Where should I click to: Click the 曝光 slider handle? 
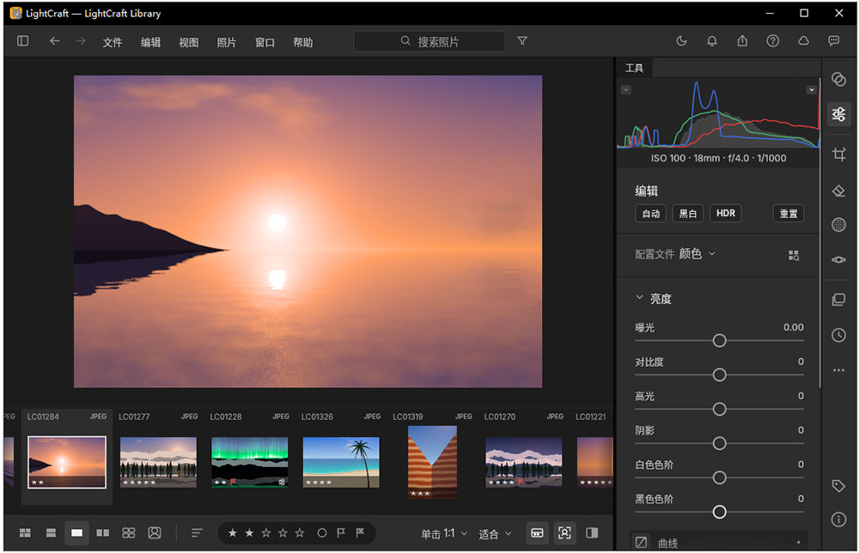(719, 341)
